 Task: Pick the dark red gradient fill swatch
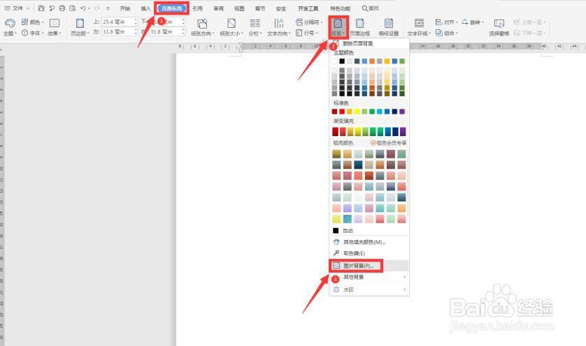(335, 132)
